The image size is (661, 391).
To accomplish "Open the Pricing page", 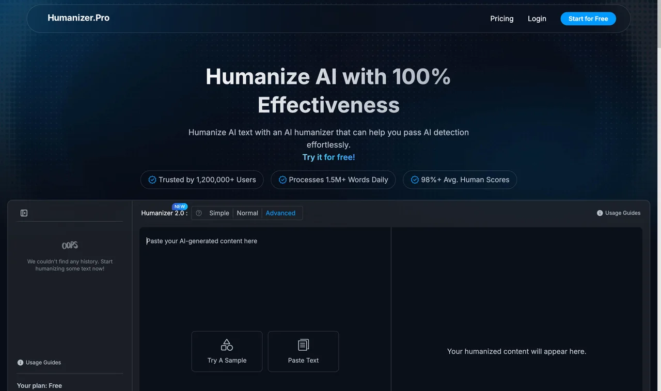I will [502, 19].
